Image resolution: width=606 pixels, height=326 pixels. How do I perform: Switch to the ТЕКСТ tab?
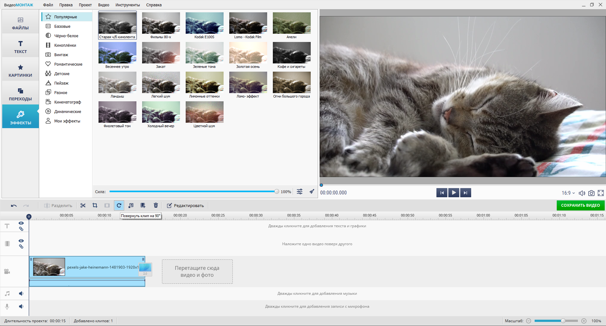[21, 47]
